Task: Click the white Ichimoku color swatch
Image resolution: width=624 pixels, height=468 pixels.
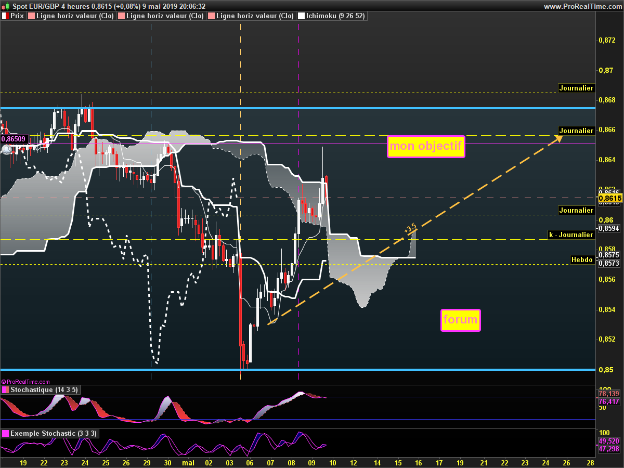Action: [301, 16]
